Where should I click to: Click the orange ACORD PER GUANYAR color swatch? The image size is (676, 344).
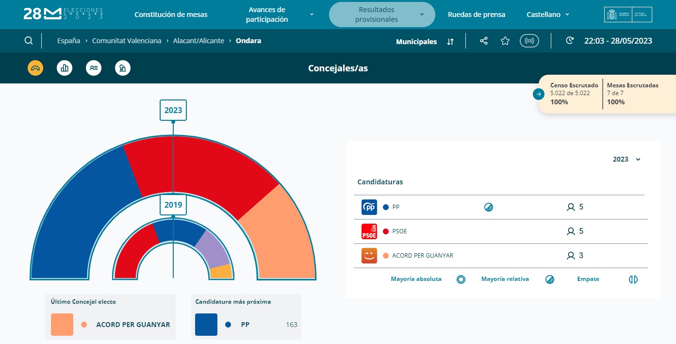tap(62, 325)
